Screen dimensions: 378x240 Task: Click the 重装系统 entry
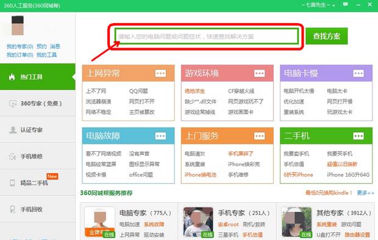point(294,112)
